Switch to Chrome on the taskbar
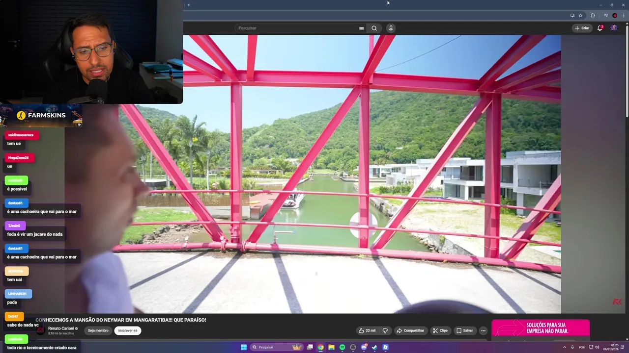The image size is (629, 353). [x=320, y=347]
